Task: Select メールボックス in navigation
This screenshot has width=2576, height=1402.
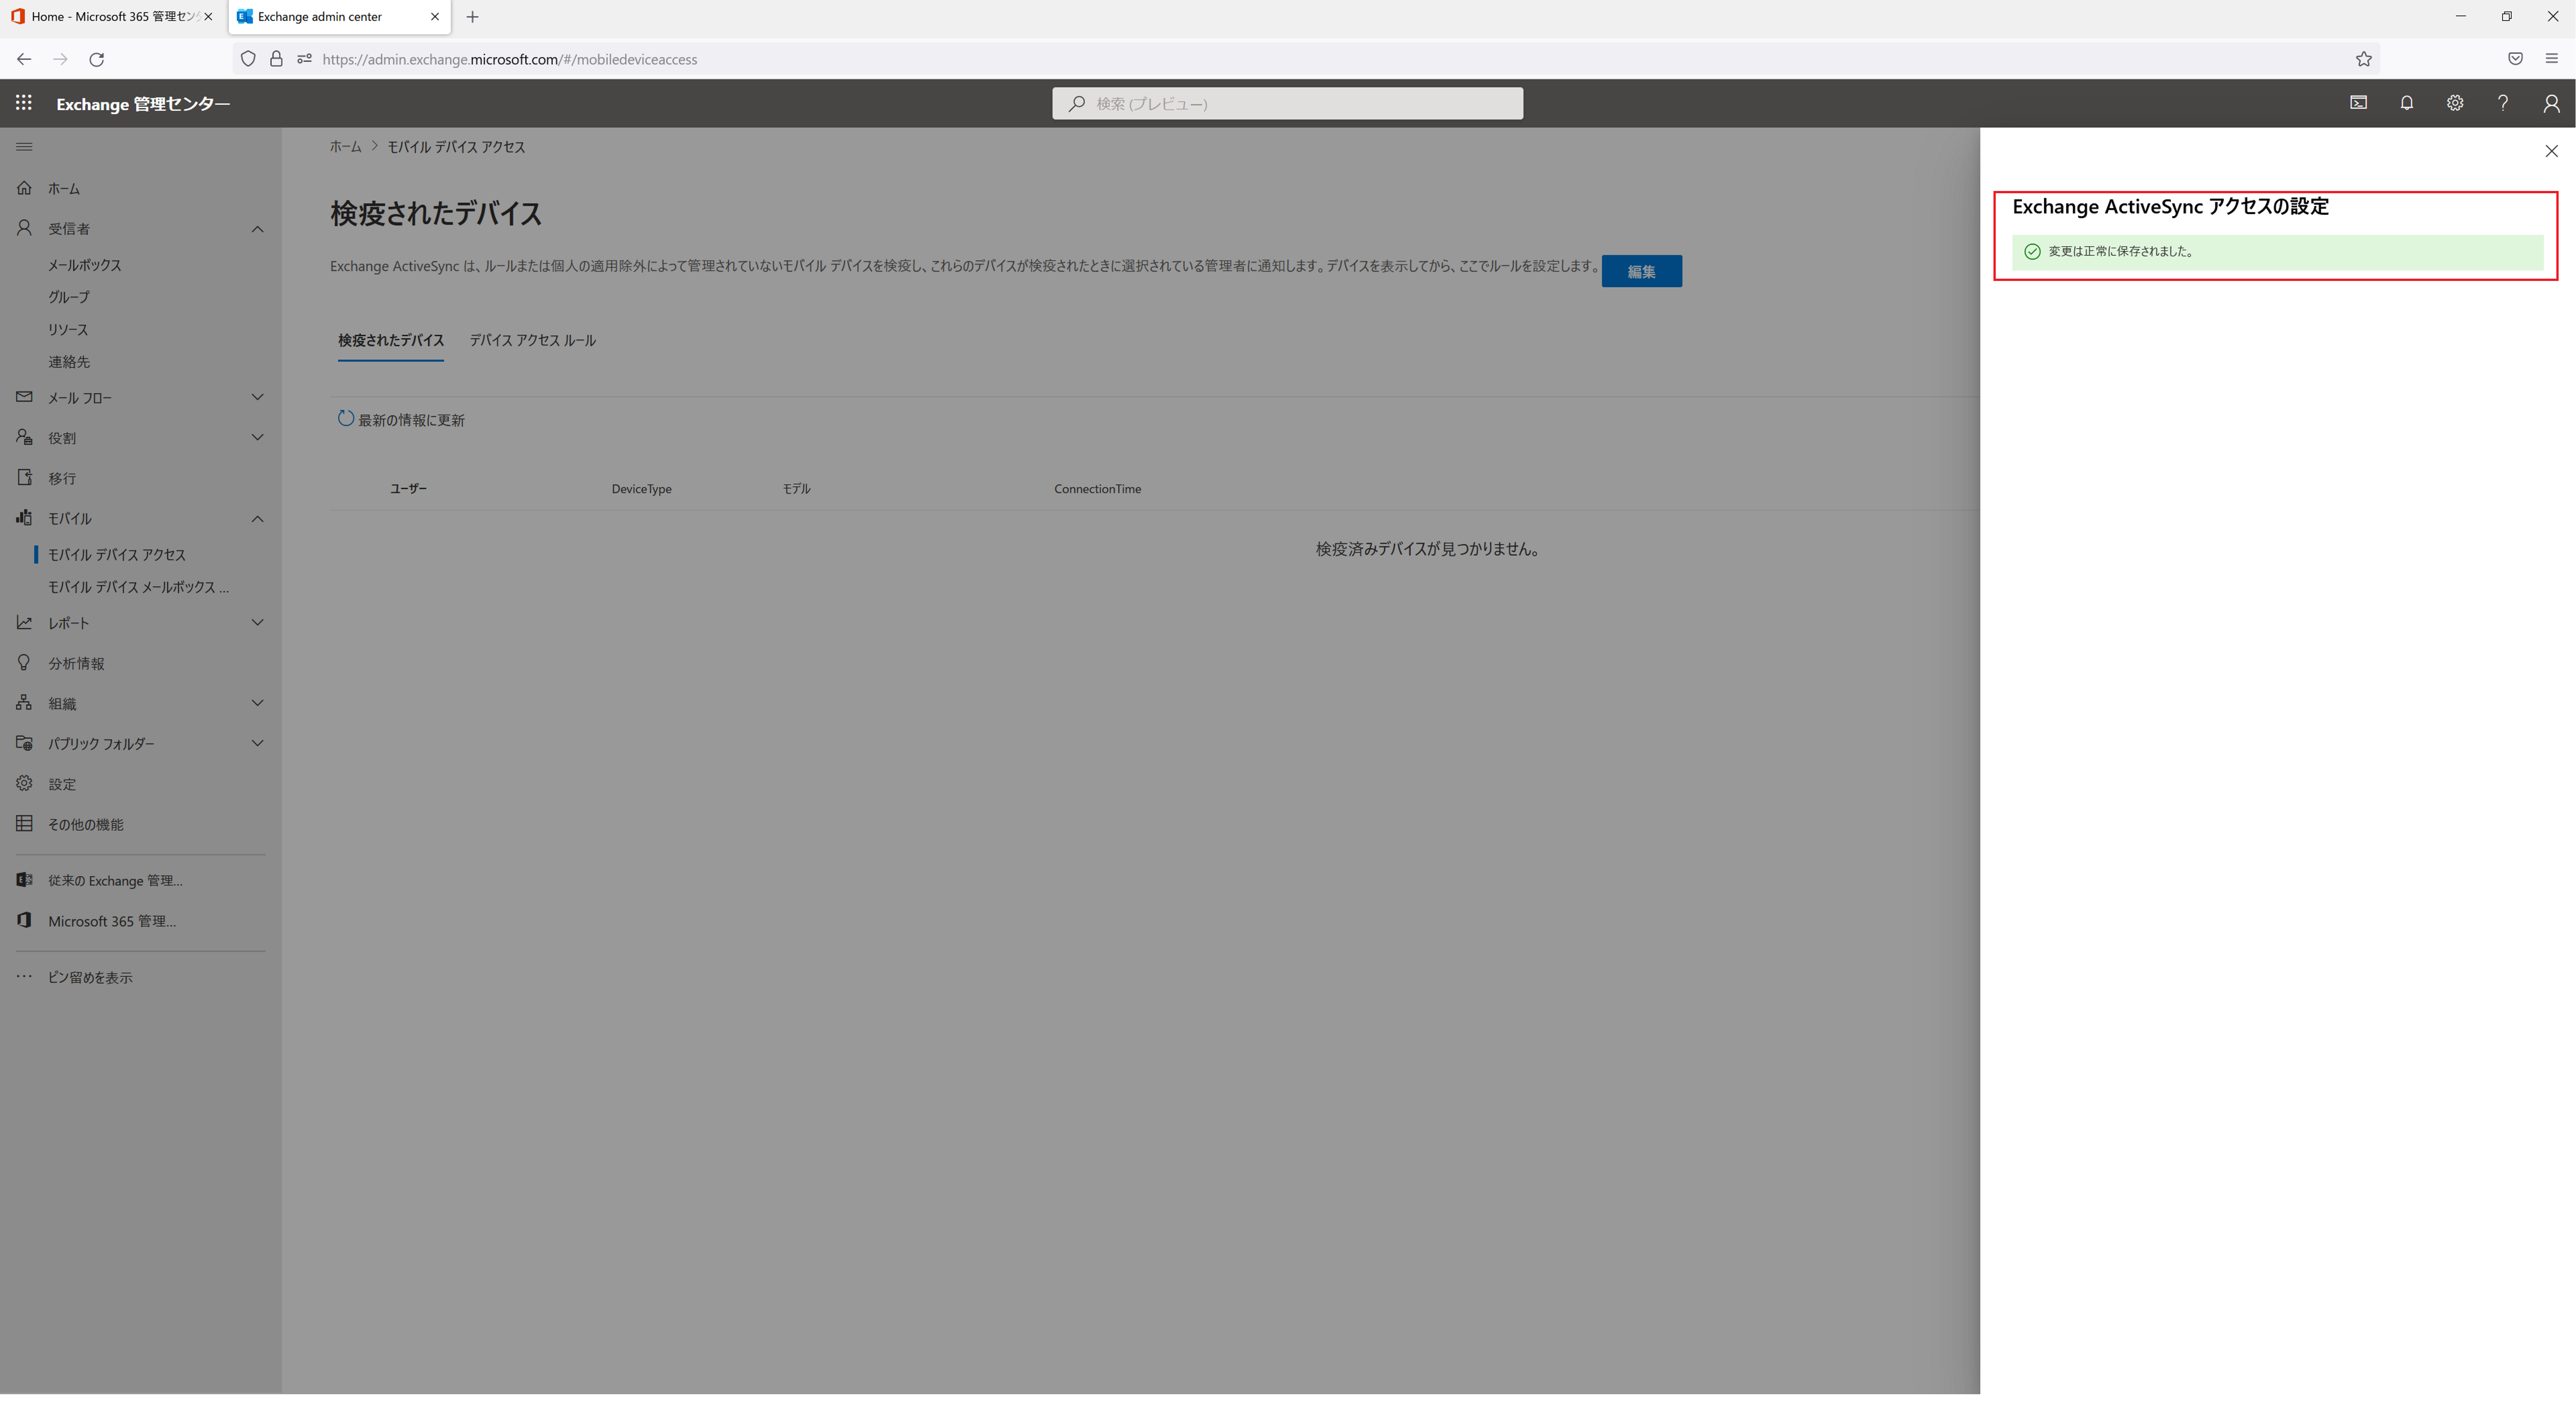Action: 85,265
